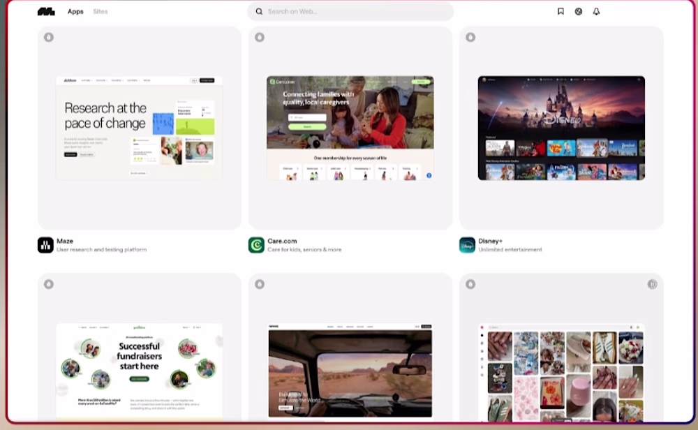Open the Disney+ title link
This screenshot has width=698, height=430.
[x=491, y=241]
